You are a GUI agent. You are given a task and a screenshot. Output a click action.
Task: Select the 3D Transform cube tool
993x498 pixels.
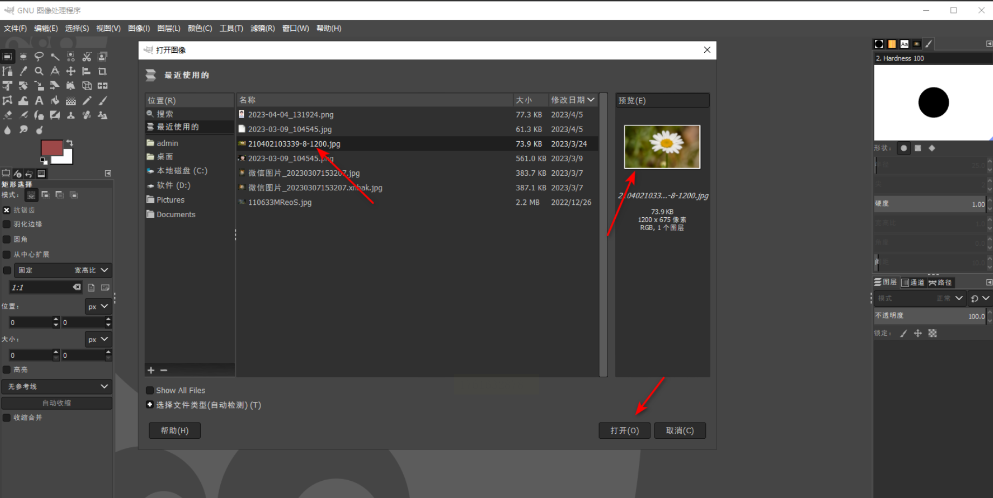click(x=86, y=86)
